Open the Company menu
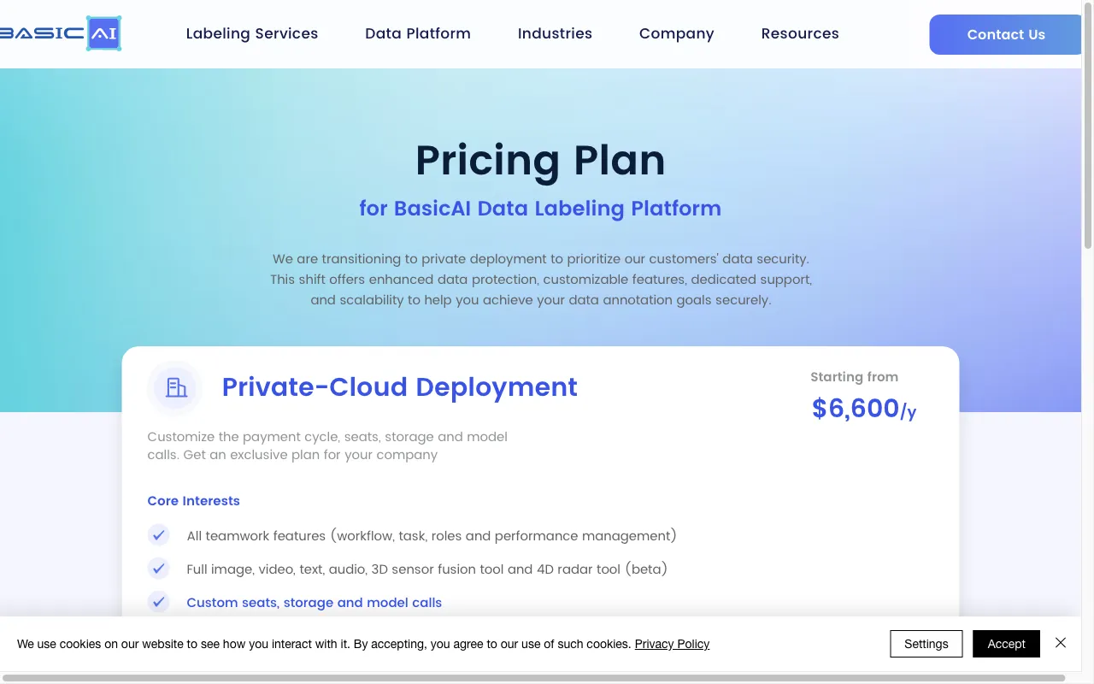 pyautogui.click(x=677, y=33)
